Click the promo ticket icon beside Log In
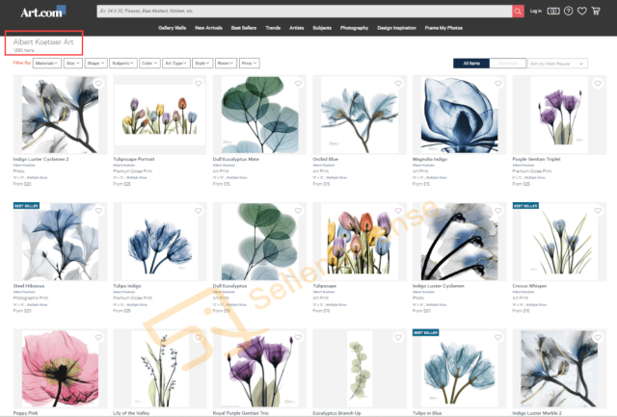617x417 pixels. click(x=553, y=11)
